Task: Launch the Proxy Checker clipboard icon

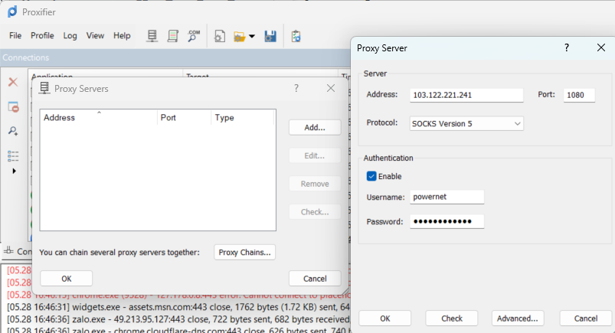Action: (296, 36)
